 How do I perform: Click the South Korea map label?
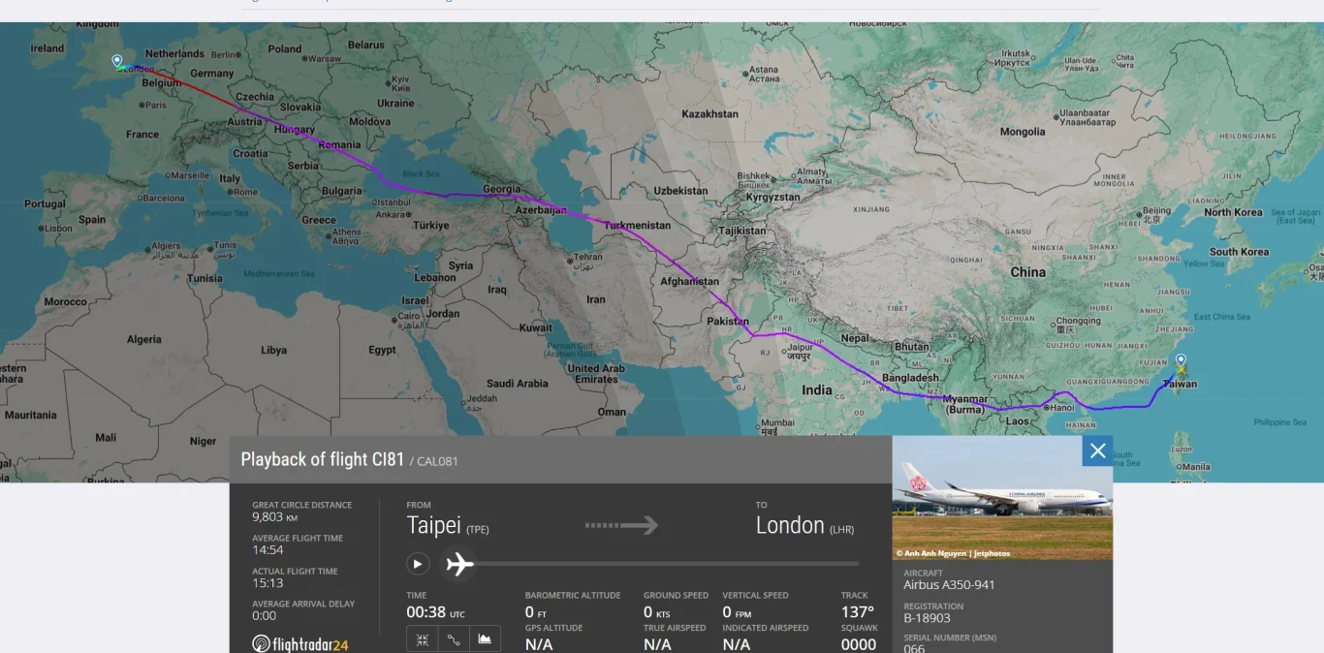tap(1239, 252)
